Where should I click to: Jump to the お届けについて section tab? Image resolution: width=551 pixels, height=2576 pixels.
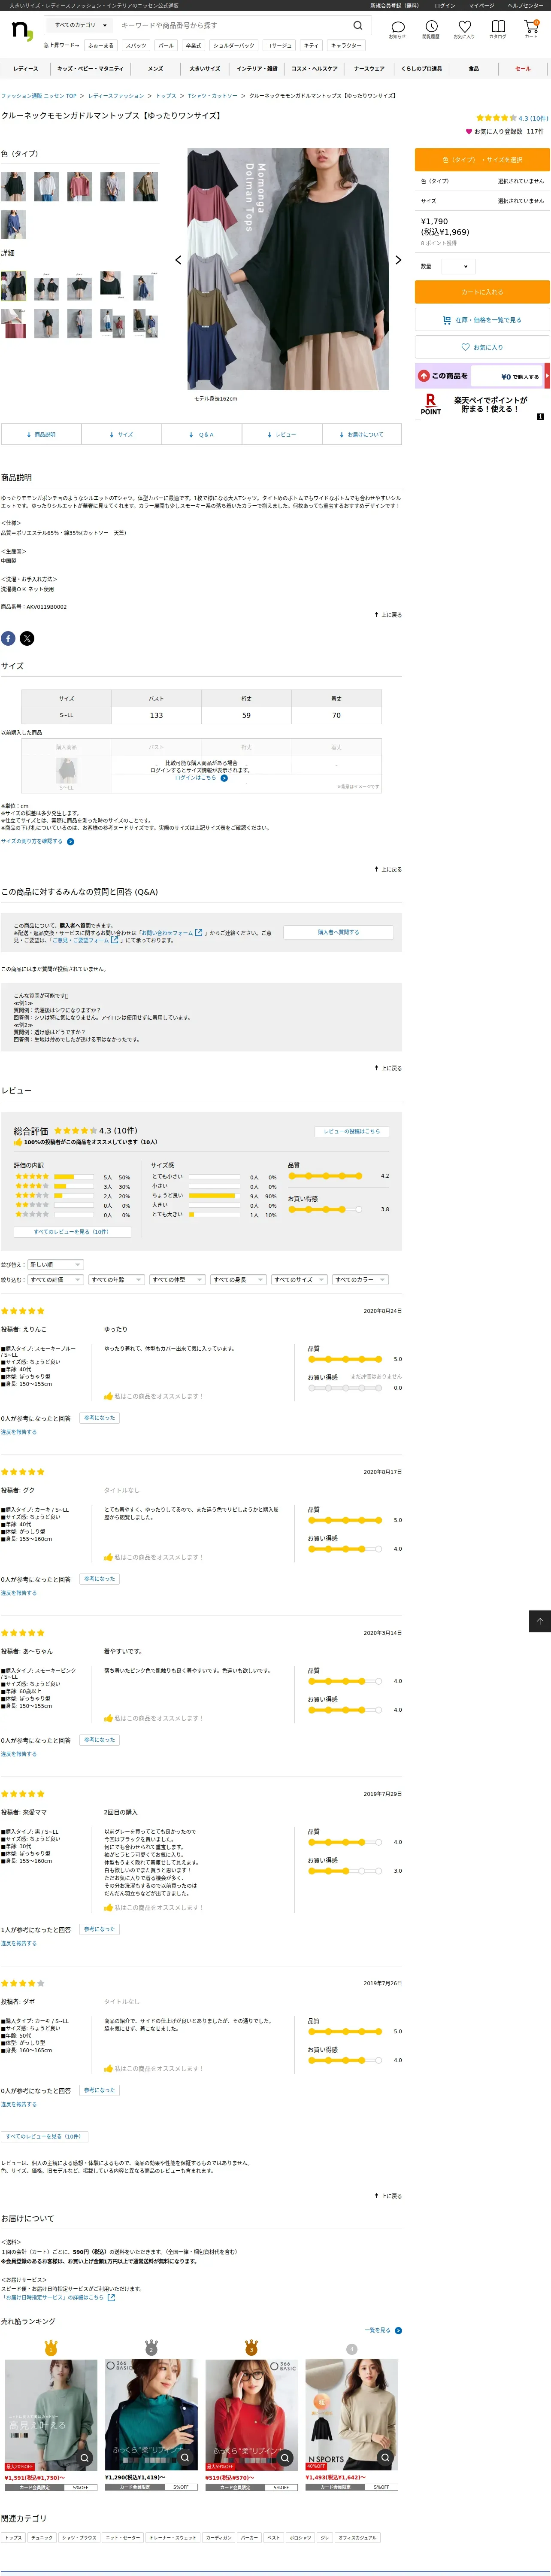[362, 434]
